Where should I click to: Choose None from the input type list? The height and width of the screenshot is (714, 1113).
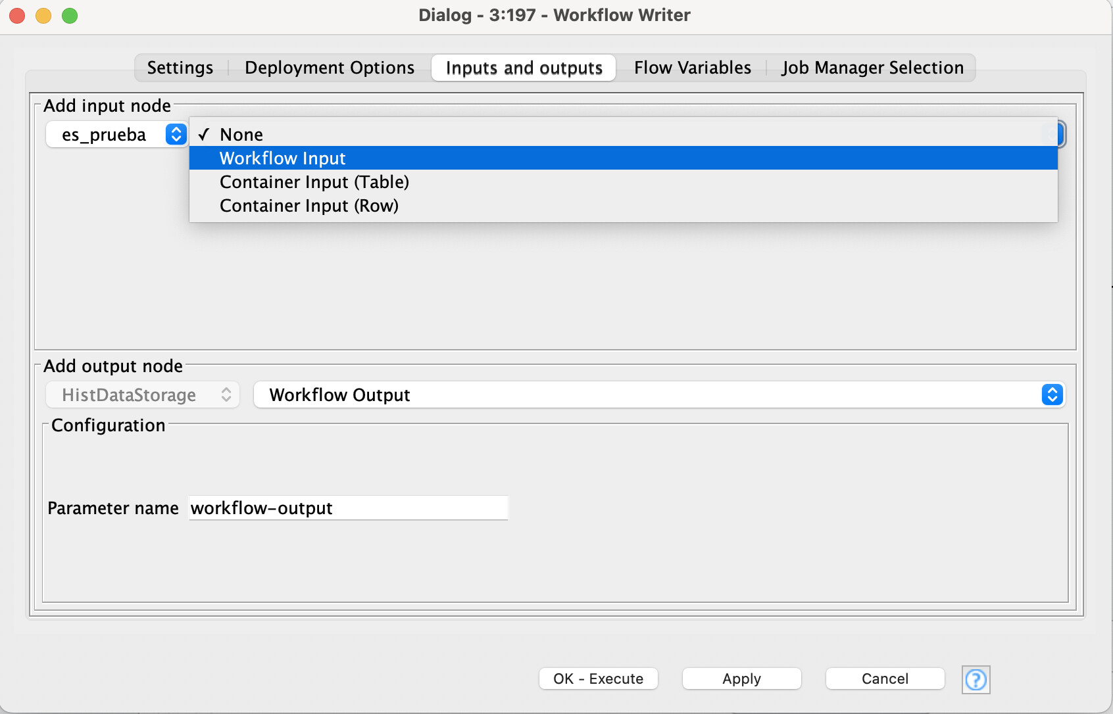tap(241, 135)
